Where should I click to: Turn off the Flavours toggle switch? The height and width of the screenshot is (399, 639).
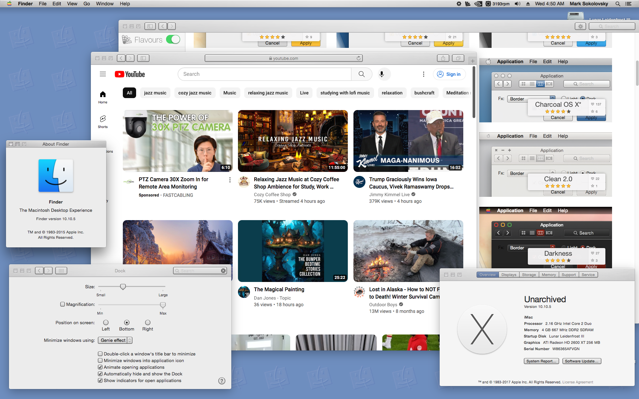(173, 40)
